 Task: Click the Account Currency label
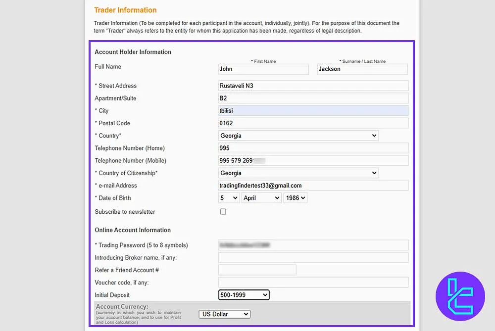tap(122, 306)
